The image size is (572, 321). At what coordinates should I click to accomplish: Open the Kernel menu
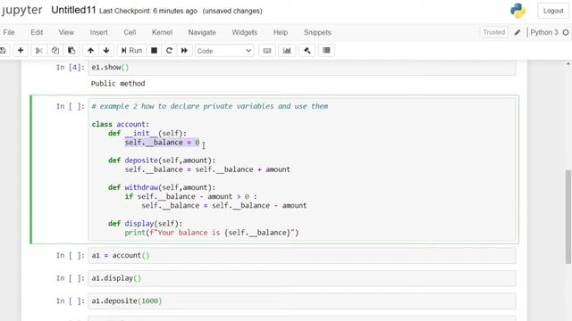162,32
